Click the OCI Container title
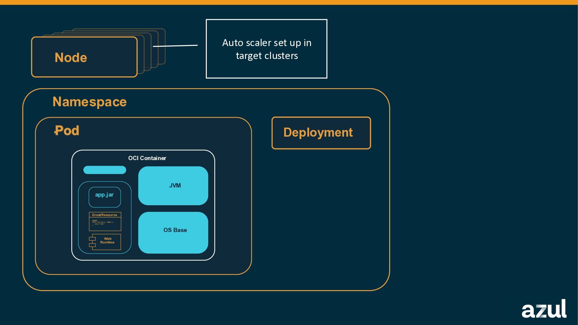Viewport: 578px width, 325px height. pyautogui.click(x=147, y=158)
